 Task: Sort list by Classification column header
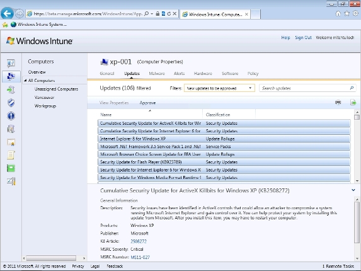(218, 115)
